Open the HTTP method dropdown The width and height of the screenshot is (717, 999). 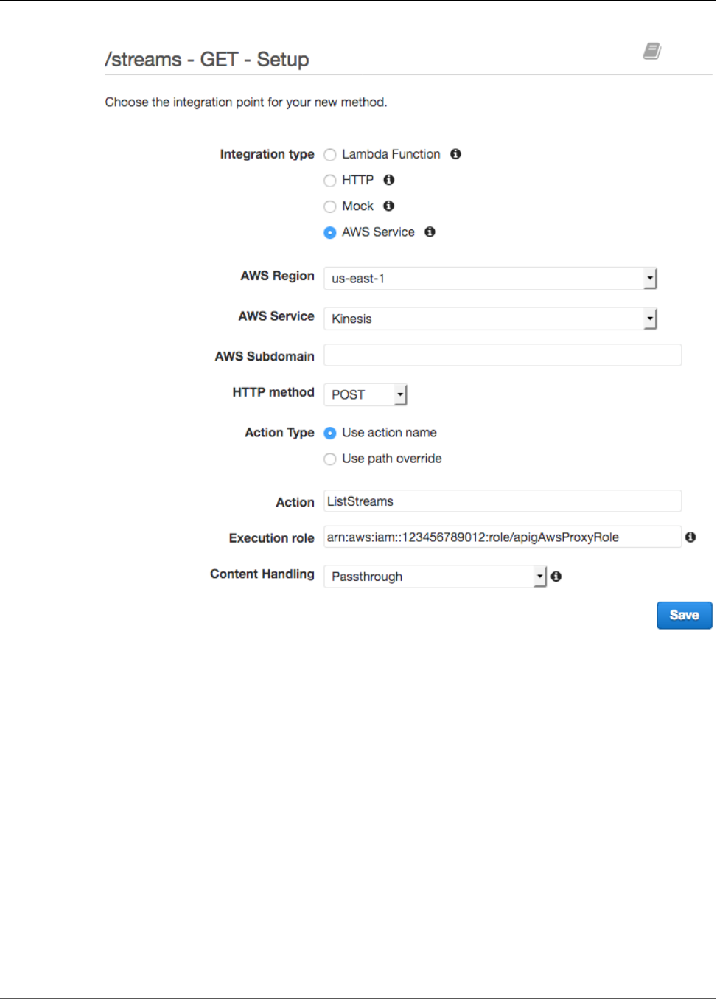click(366, 394)
